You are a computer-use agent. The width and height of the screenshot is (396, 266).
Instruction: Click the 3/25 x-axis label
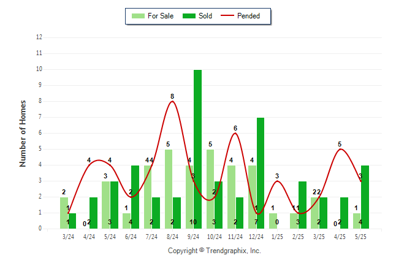click(319, 237)
